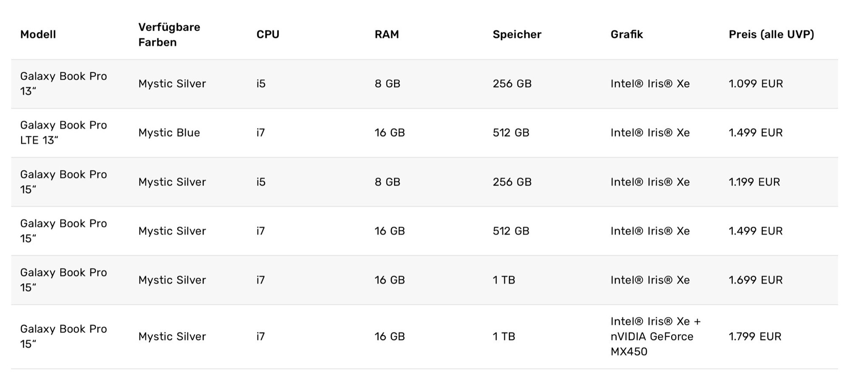Select the CPU column header
850x378 pixels.
pyautogui.click(x=268, y=35)
